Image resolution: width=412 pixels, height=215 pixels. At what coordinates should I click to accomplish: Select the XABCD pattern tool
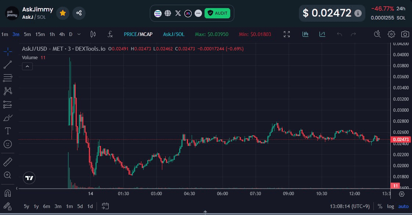tap(8, 91)
